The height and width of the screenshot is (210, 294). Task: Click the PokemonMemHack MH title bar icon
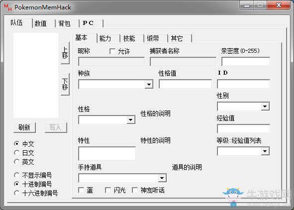click(x=8, y=7)
